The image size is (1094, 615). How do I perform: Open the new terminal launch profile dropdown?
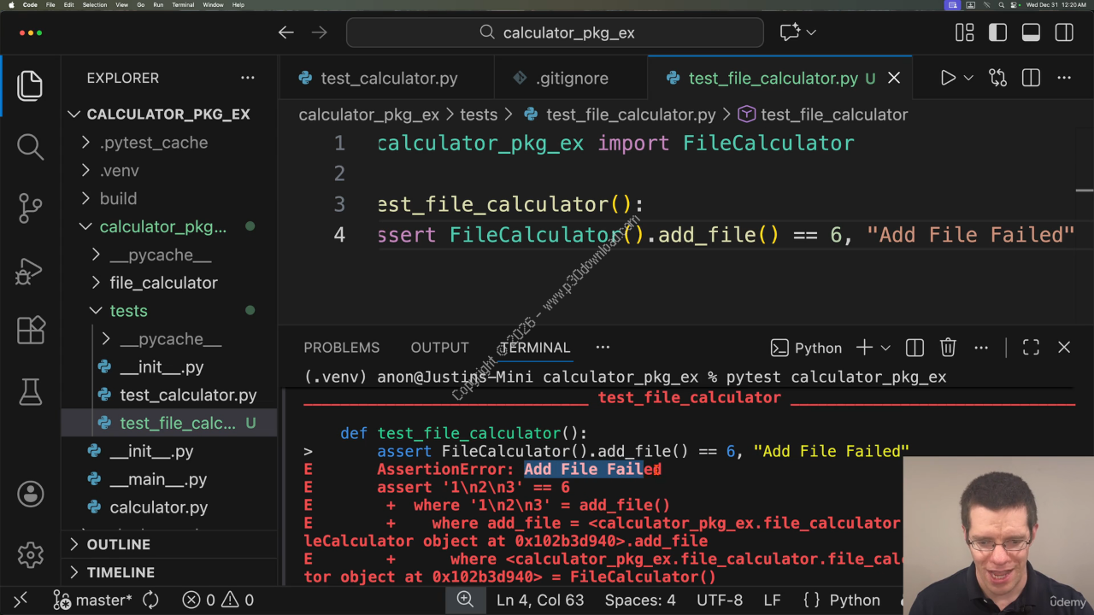(885, 348)
